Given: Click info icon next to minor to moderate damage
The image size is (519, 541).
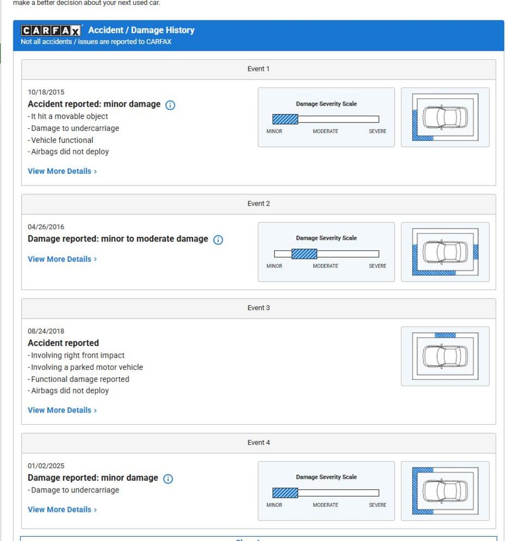Looking at the screenshot, I should [218, 239].
